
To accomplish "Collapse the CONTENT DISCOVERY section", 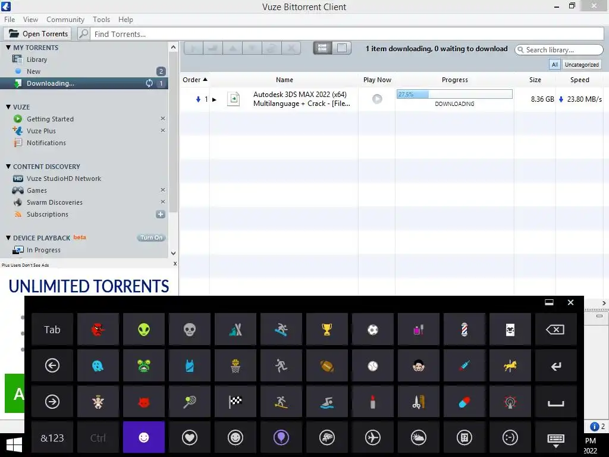I will click(x=8, y=167).
